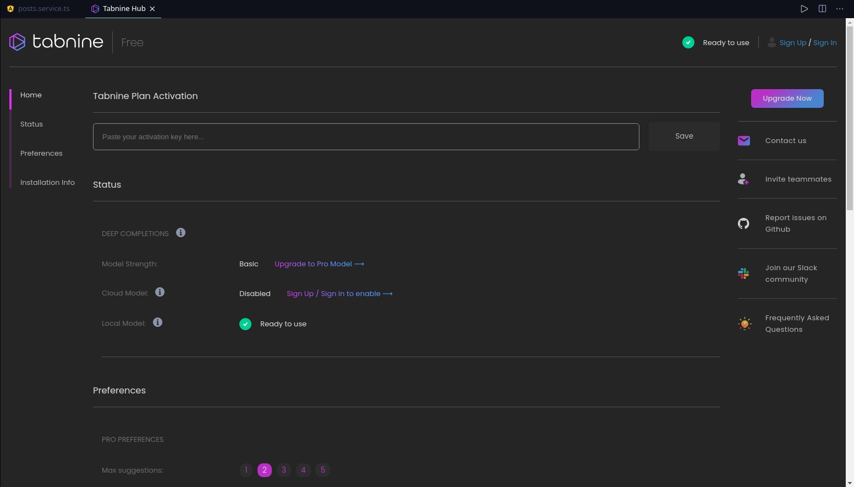Open Status in the sidebar
Image resolution: width=854 pixels, height=487 pixels.
pos(31,124)
